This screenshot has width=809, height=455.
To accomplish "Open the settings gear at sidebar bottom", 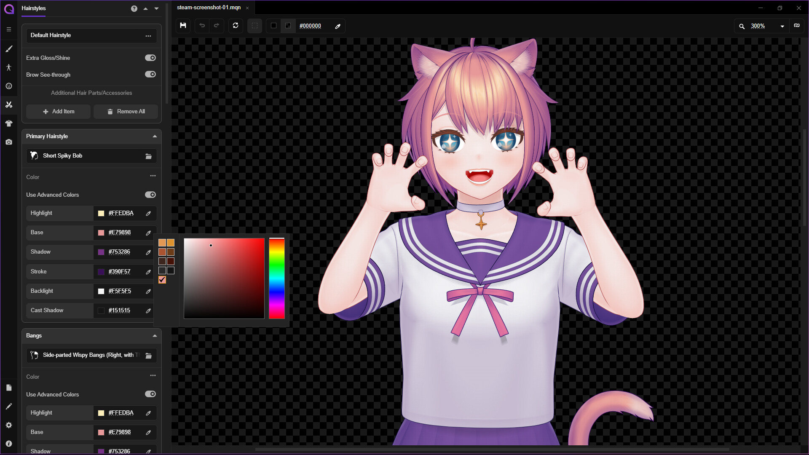I will pyautogui.click(x=9, y=425).
